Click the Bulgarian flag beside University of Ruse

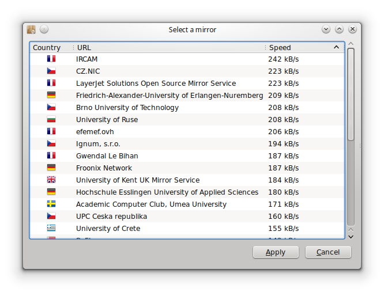click(x=51, y=119)
